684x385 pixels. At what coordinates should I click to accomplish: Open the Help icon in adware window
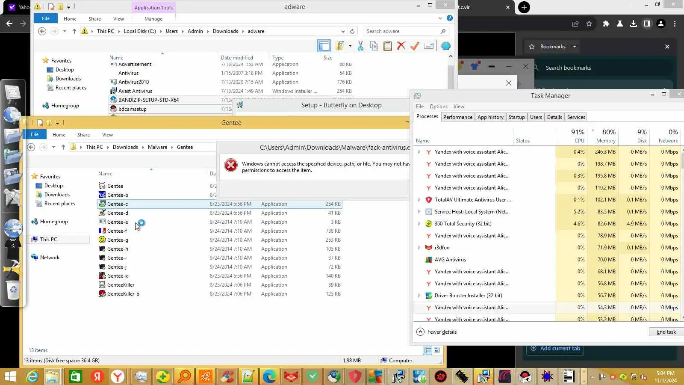tap(450, 18)
